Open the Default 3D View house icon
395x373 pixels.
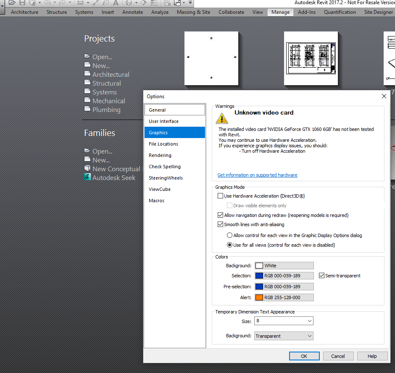tap(129, 3)
